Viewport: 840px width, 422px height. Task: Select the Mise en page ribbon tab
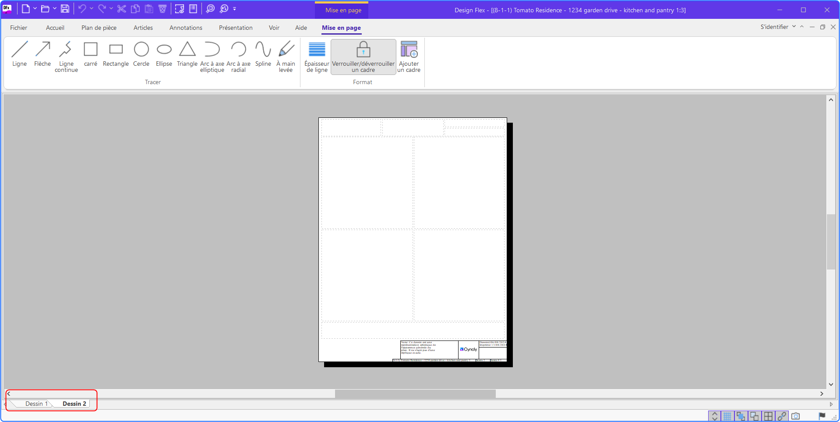coord(341,28)
